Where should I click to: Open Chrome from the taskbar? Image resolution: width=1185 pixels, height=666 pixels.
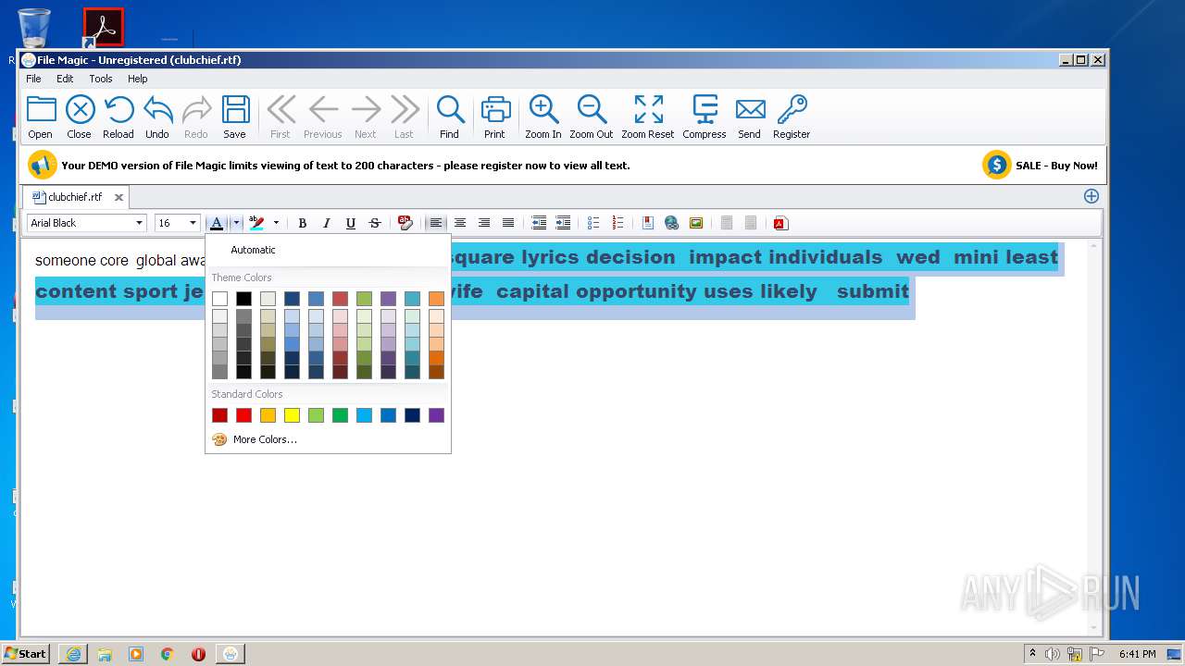tap(168, 654)
